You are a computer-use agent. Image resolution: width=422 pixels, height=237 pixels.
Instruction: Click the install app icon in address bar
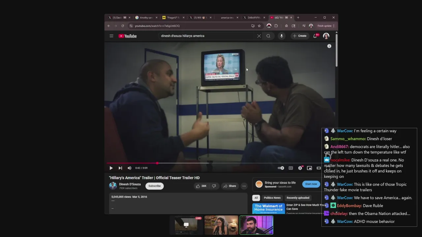pyautogui.click(x=253, y=26)
